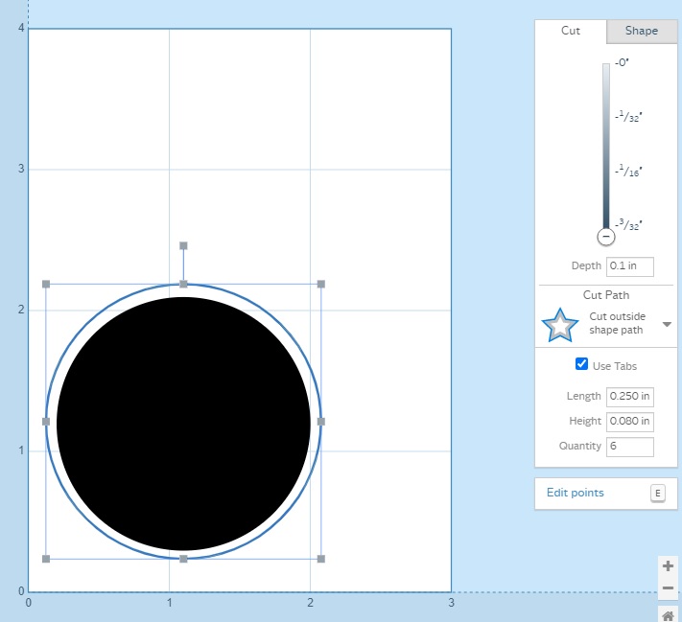
Task: Click the top-left selection resize handle
Action: pos(46,284)
